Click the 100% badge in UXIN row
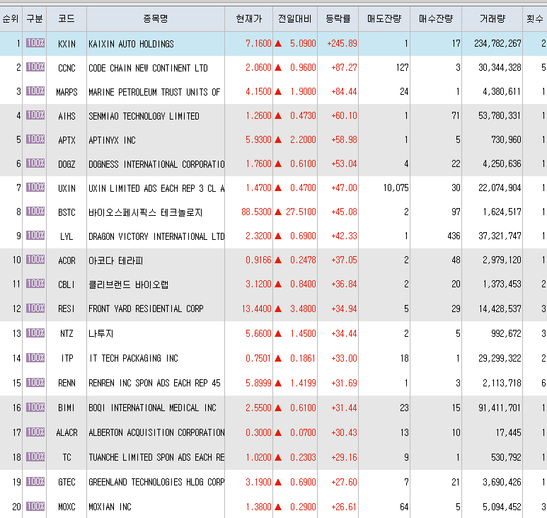Viewport: 547px width, 518px height. (35, 188)
